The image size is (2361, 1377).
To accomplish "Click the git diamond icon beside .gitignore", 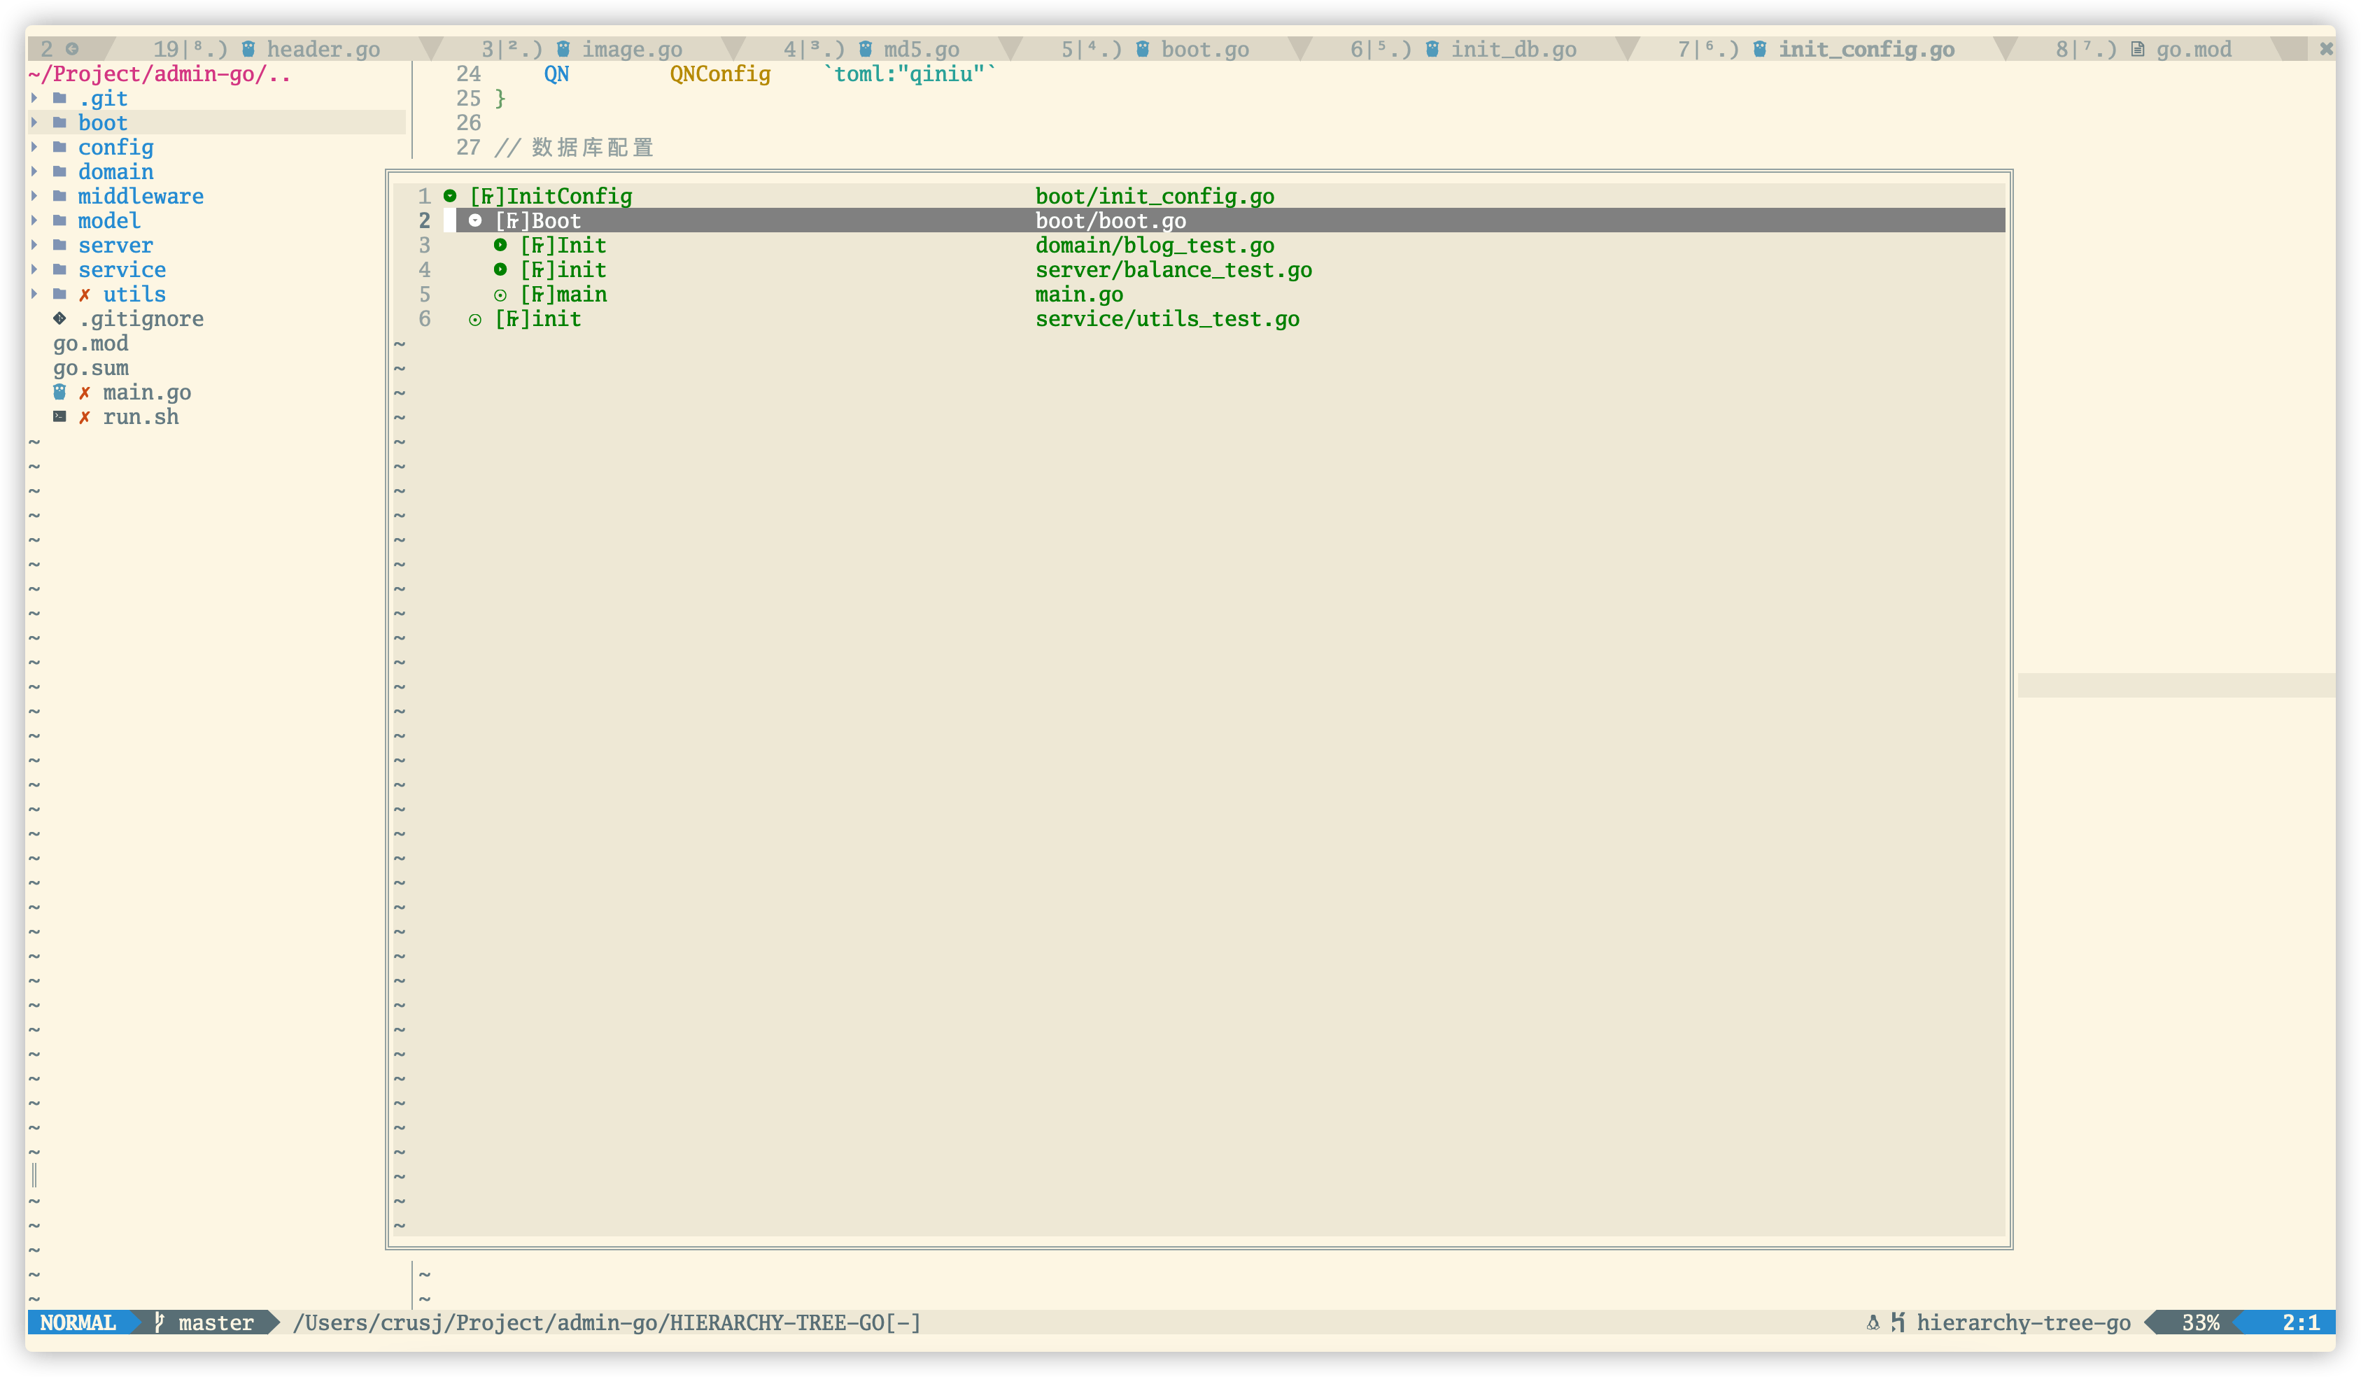I will (x=59, y=318).
